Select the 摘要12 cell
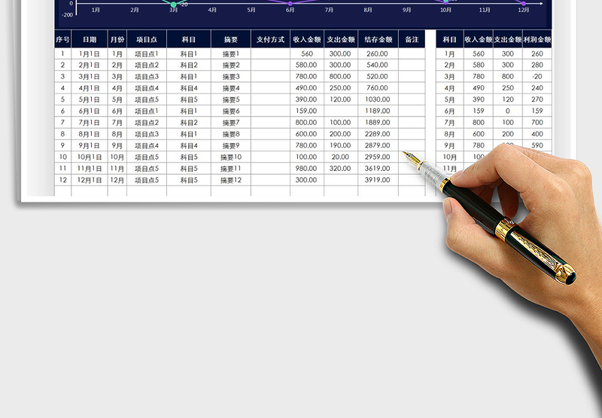The width and height of the screenshot is (602, 418). pyautogui.click(x=231, y=180)
